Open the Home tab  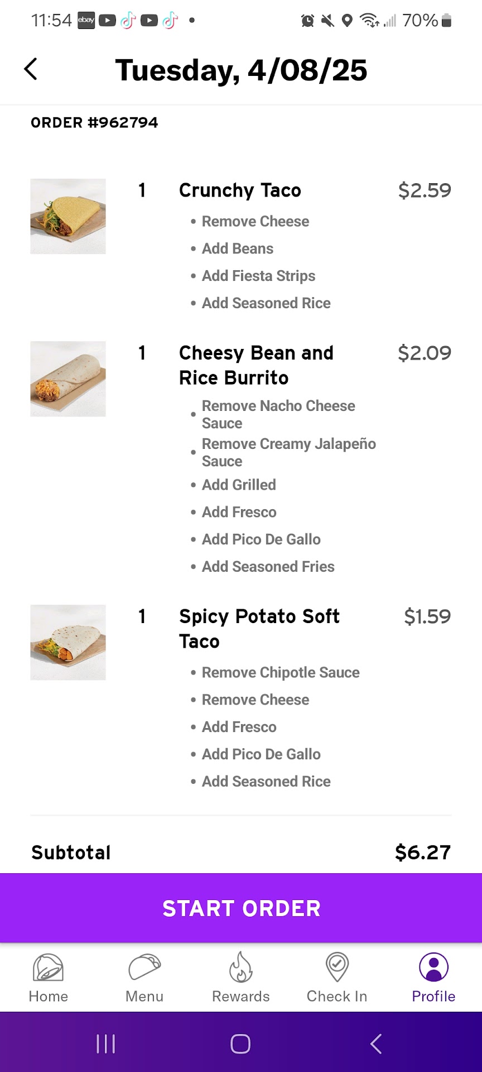click(x=48, y=977)
